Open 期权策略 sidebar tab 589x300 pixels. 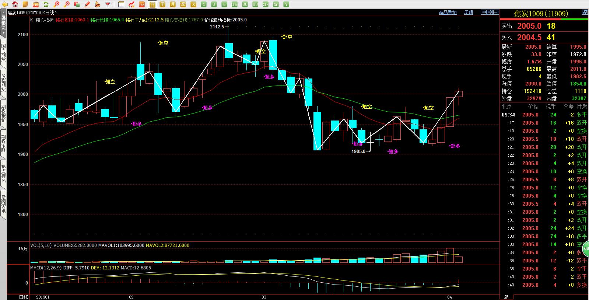click(3, 144)
